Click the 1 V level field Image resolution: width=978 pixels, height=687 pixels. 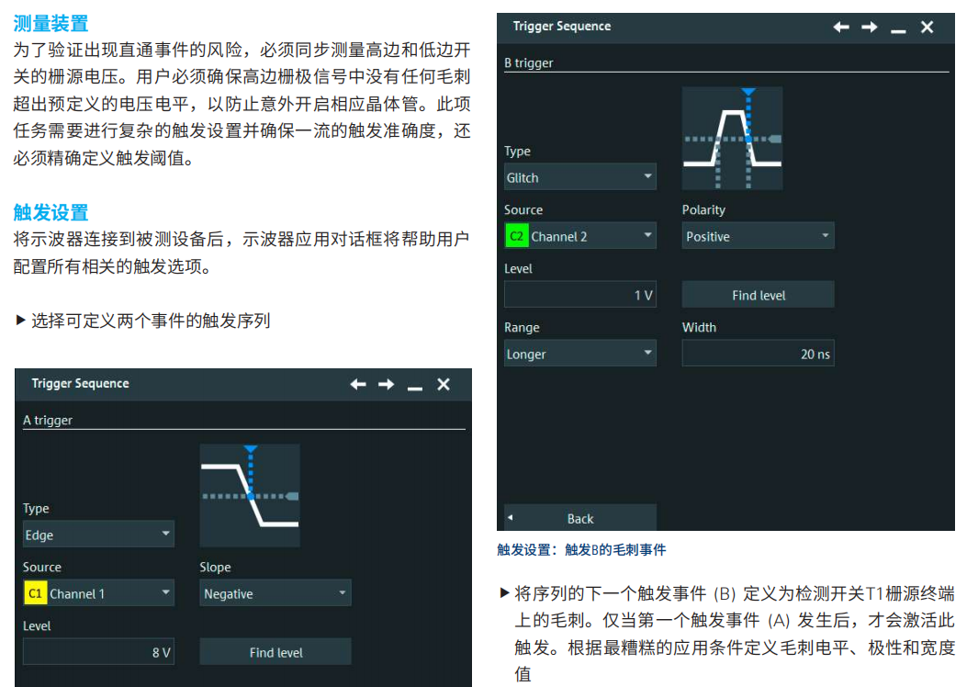580,295
